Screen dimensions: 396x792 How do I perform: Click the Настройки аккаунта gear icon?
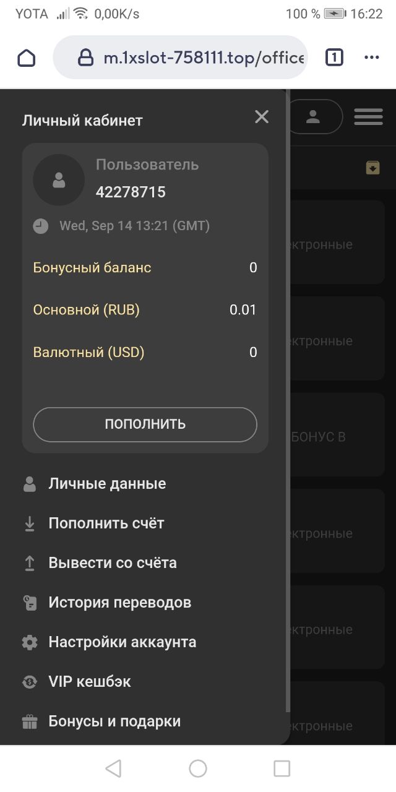(x=30, y=642)
